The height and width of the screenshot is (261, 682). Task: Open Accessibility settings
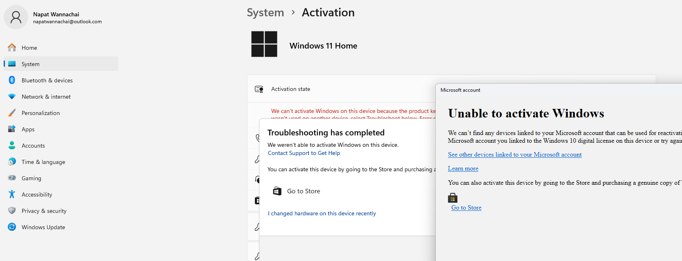pos(61,195)
